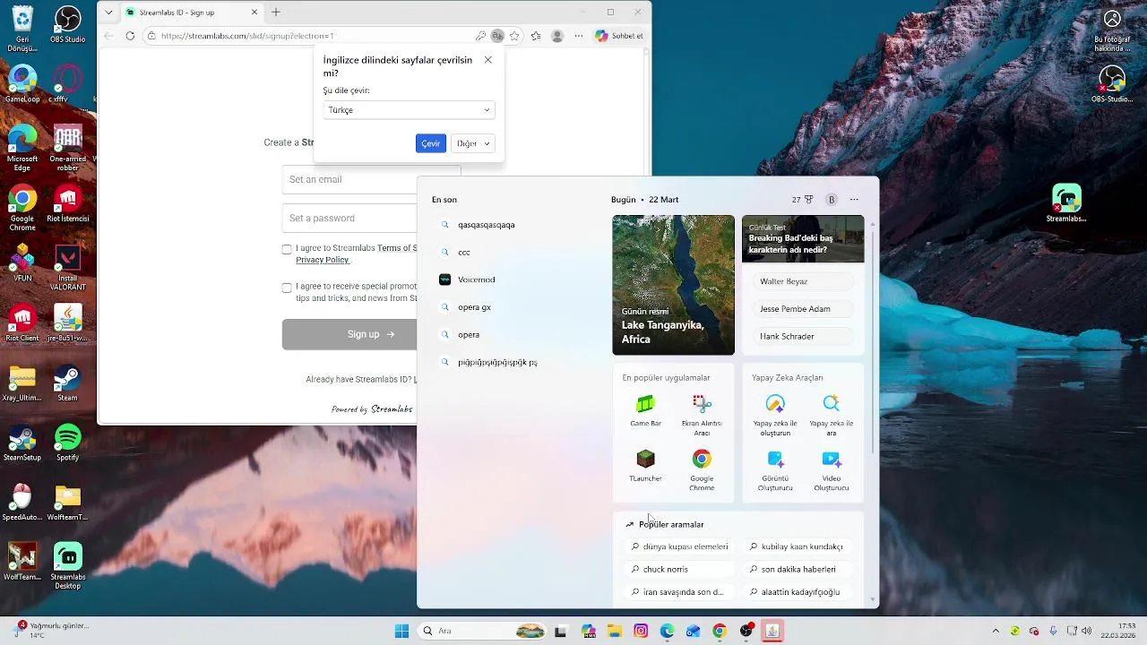Click the taskbar Ara search box
This screenshot has height=645, width=1147.
[x=482, y=631]
